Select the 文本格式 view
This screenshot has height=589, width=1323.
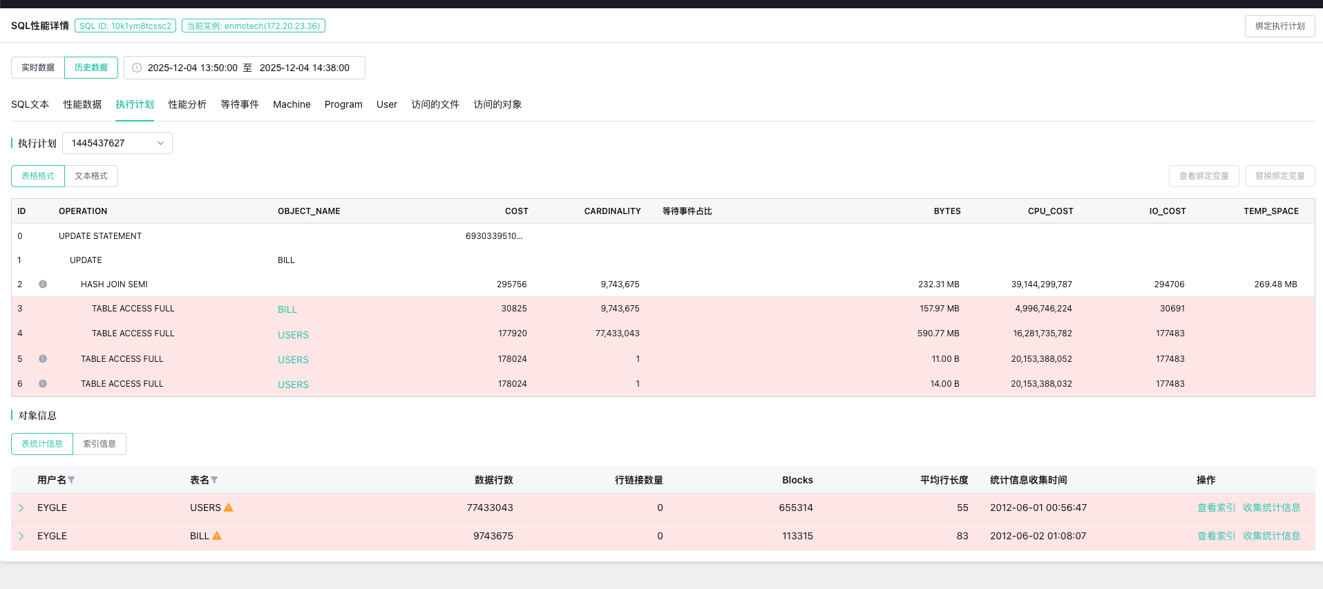91,176
